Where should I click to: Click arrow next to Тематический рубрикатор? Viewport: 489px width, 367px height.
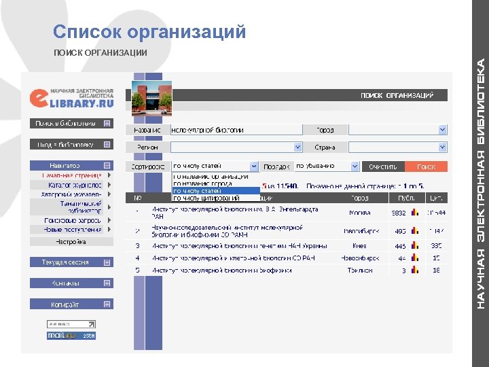[109, 207]
